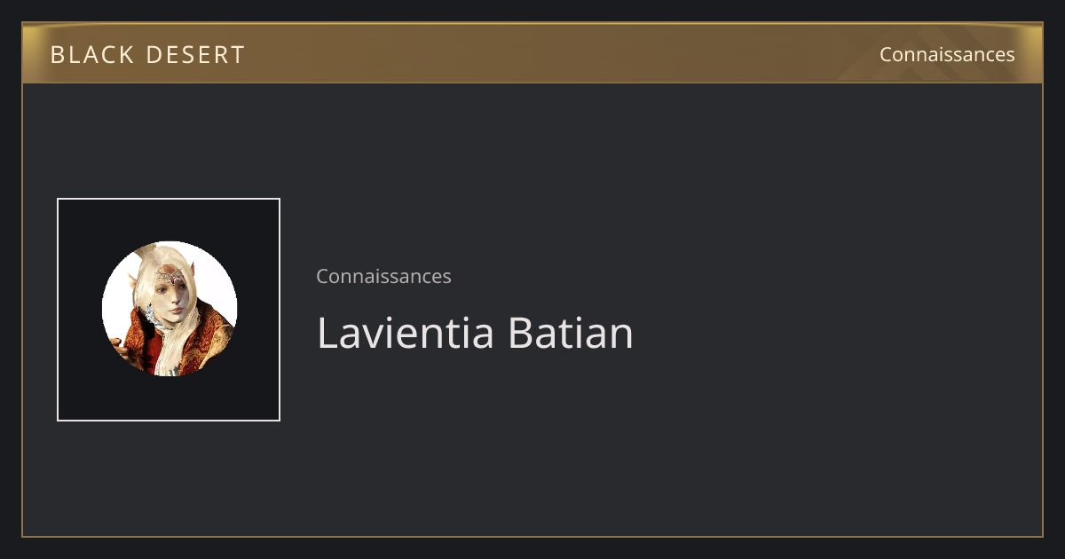Click the character's silver necklace in the portrait
This screenshot has height=559, width=1065.
click(x=154, y=316)
